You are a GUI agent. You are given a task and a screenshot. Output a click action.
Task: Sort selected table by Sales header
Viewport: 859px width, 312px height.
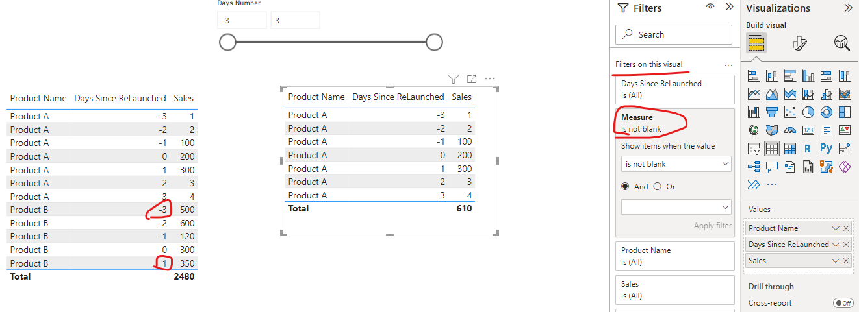click(x=461, y=97)
